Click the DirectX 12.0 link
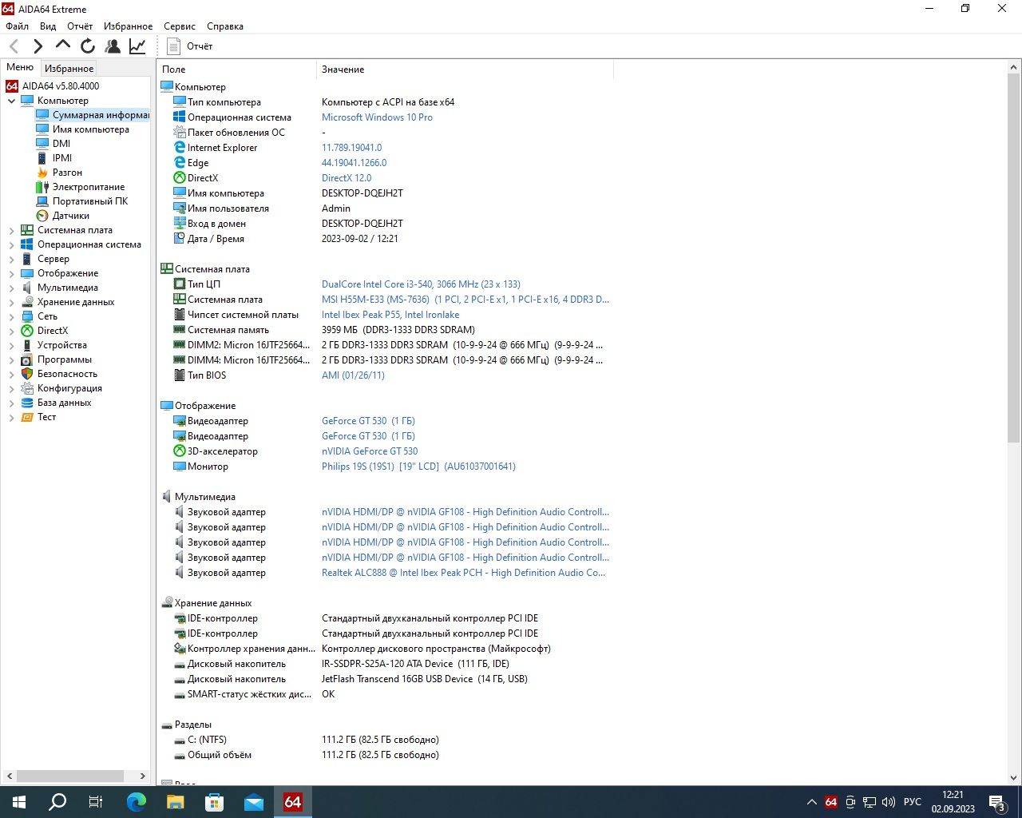 click(347, 178)
